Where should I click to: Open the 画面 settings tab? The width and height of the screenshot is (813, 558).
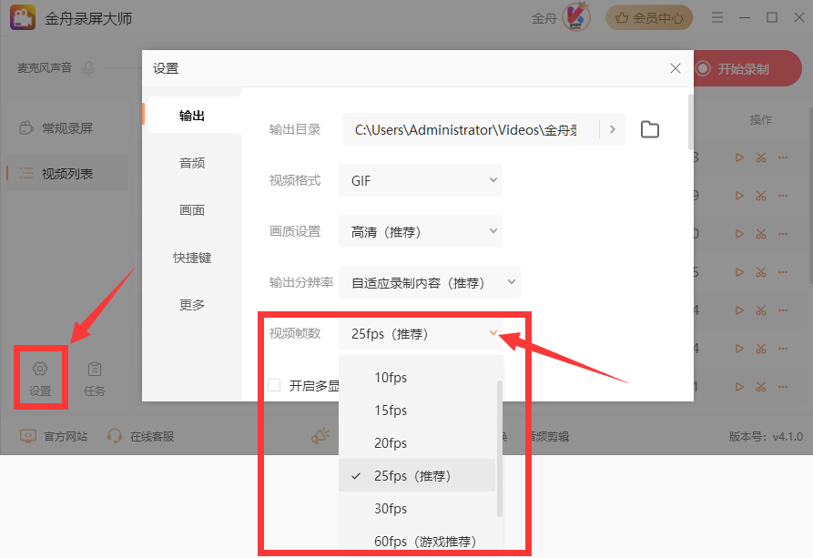point(192,210)
